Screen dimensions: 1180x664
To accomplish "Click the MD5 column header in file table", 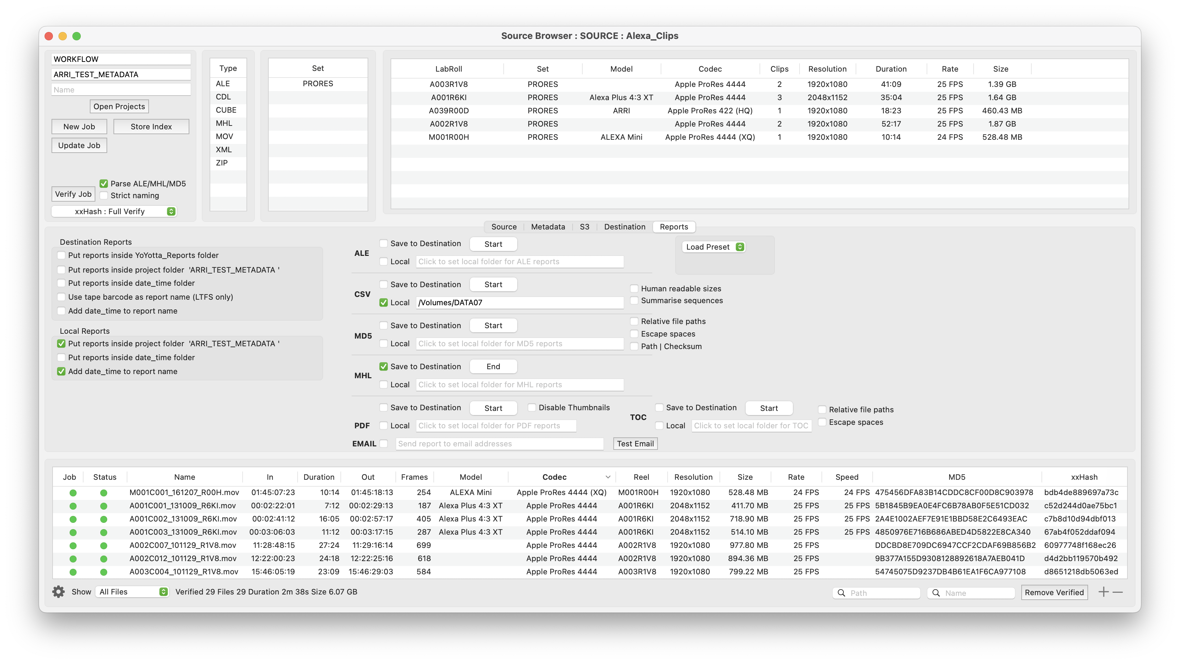I will click(x=957, y=477).
